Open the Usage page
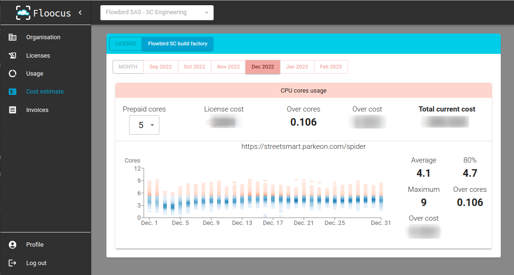 [x=13, y=73]
